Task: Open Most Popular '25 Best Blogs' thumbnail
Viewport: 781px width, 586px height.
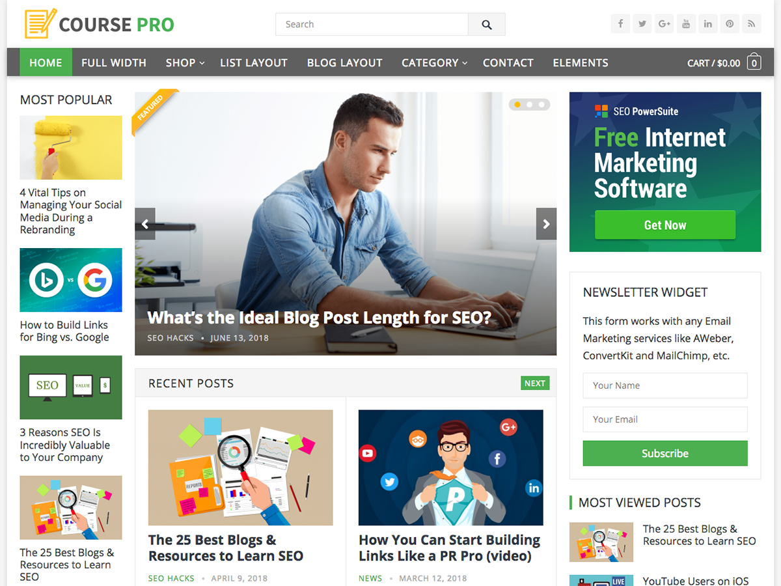Action: [x=71, y=508]
